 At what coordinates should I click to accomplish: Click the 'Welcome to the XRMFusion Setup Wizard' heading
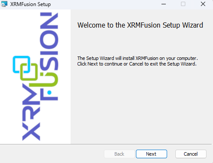tap(140, 25)
